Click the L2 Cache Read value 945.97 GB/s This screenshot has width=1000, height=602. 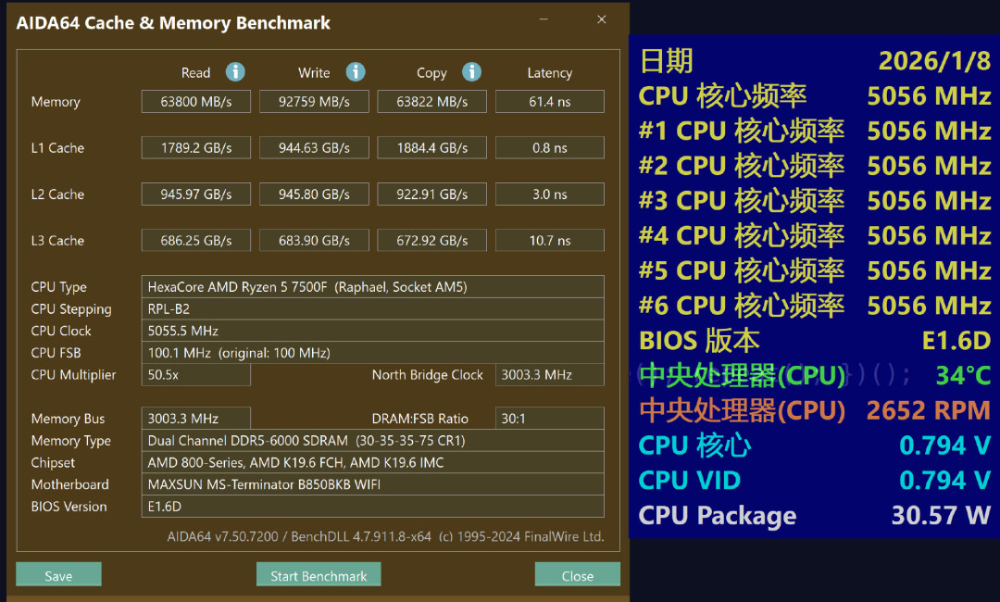pos(195,194)
